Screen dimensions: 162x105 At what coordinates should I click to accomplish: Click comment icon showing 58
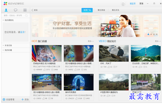(49, 99)
